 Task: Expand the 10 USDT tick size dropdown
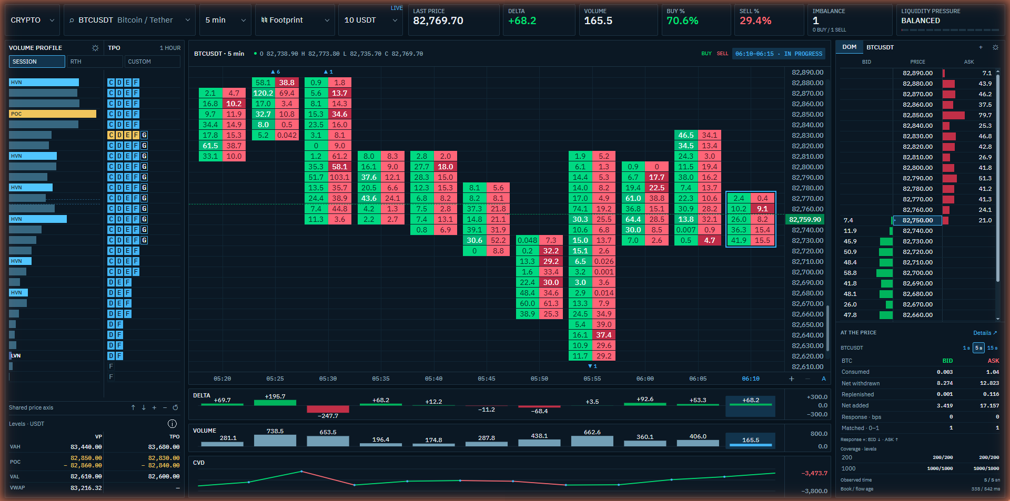pyautogui.click(x=370, y=20)
